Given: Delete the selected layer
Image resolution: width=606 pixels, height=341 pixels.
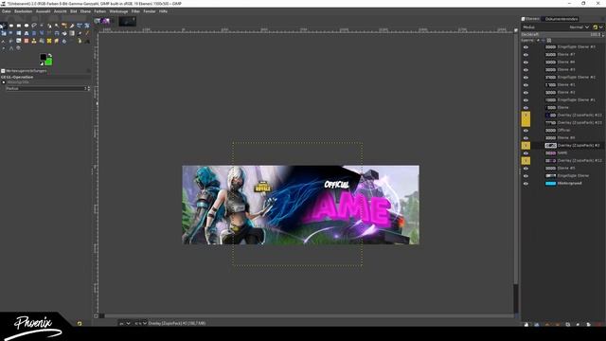Looking at the screenshot, I should tap(599, 324).
